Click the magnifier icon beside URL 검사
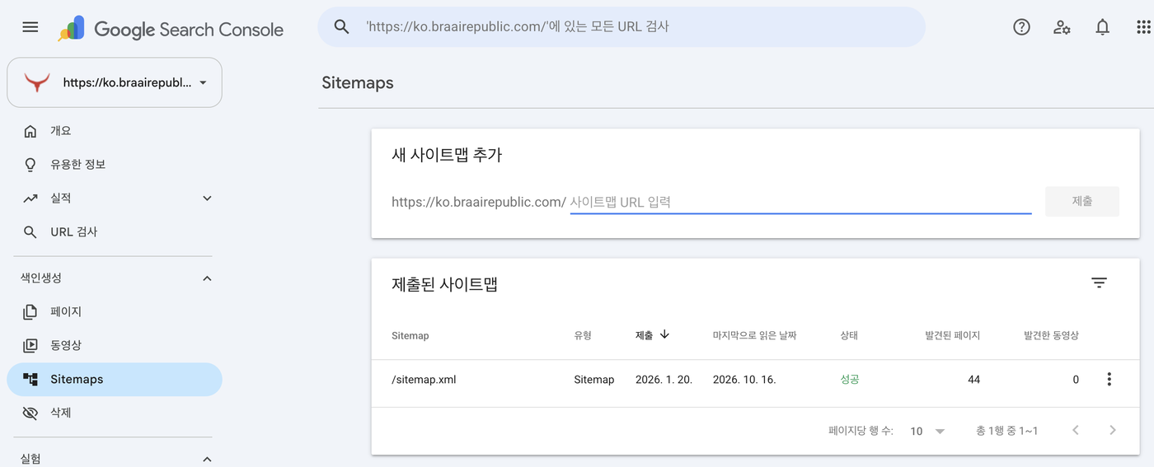 click(x=30, y=232)
